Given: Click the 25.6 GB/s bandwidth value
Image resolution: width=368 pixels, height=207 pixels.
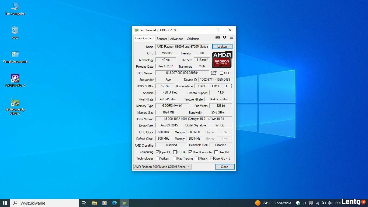Looking at the screenshot, I should click(x=218, y=112).
